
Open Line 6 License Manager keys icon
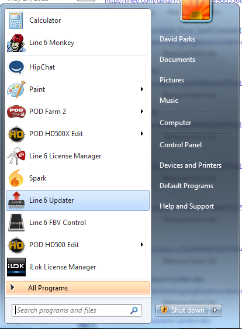pyautogui.click(x=16, y=156)
